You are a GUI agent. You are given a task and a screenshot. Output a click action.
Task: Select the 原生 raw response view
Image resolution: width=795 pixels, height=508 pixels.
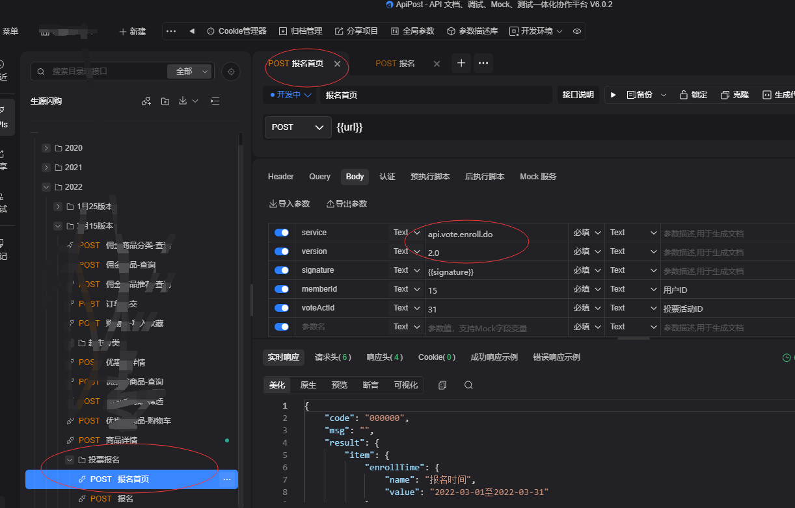(308, 385)
